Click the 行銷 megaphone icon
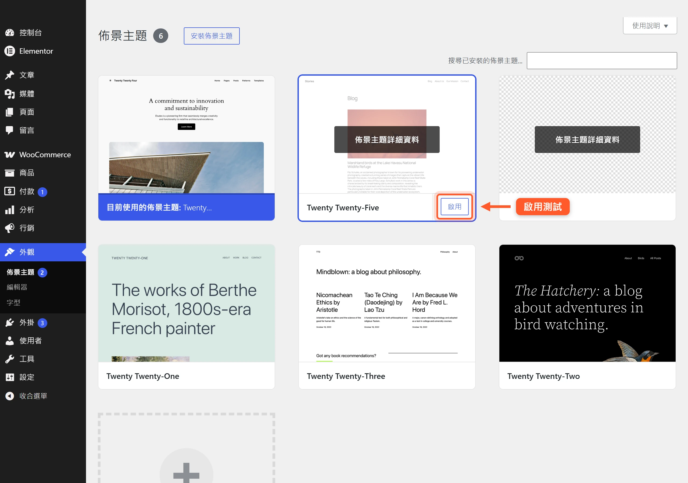 pyautogui.click(x=10, y=228)
